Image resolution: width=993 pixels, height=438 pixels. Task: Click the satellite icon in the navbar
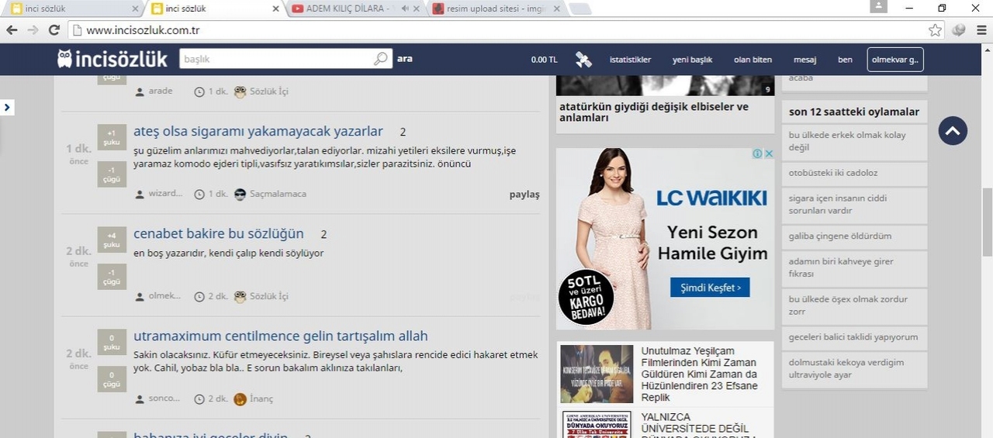(x=583, y=60)
